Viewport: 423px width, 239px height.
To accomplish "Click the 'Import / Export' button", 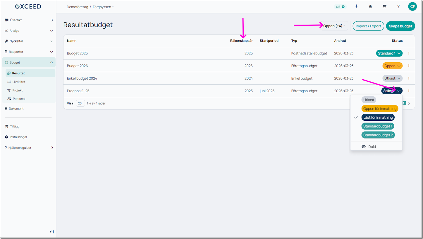I will [368, 26].
